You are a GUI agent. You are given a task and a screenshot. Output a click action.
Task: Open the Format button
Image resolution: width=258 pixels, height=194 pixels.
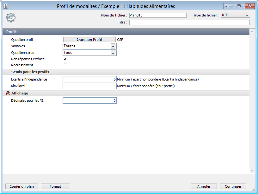tap(55, 186)
